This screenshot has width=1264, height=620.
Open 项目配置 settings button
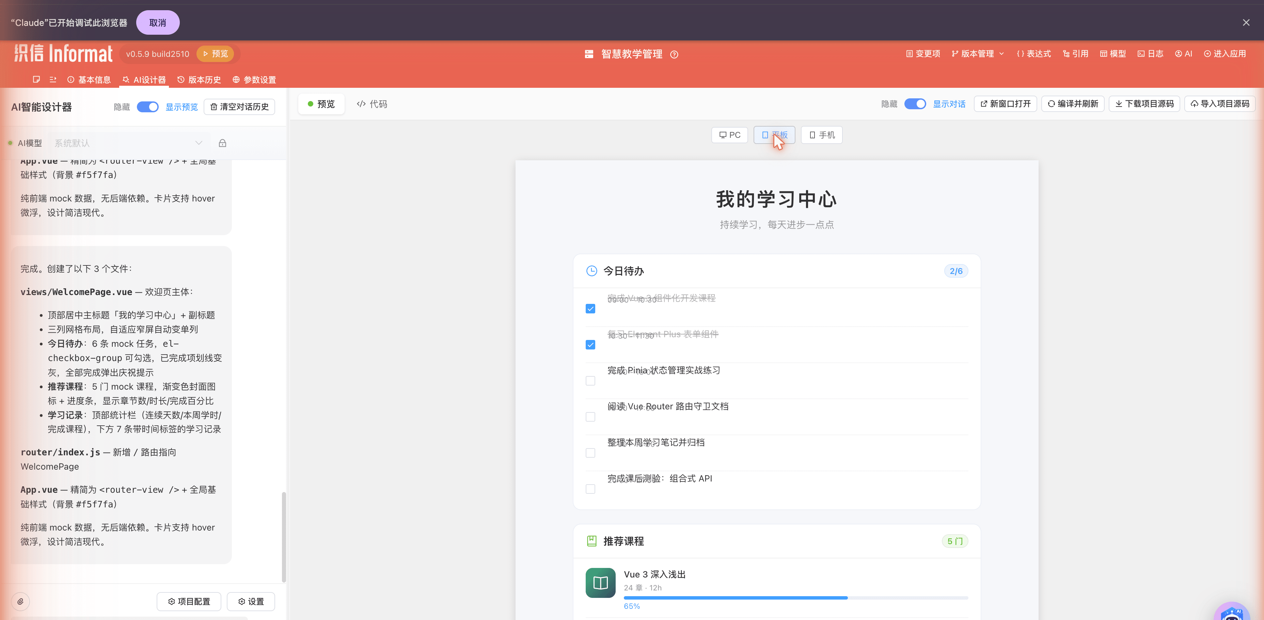tap(189, 601)
